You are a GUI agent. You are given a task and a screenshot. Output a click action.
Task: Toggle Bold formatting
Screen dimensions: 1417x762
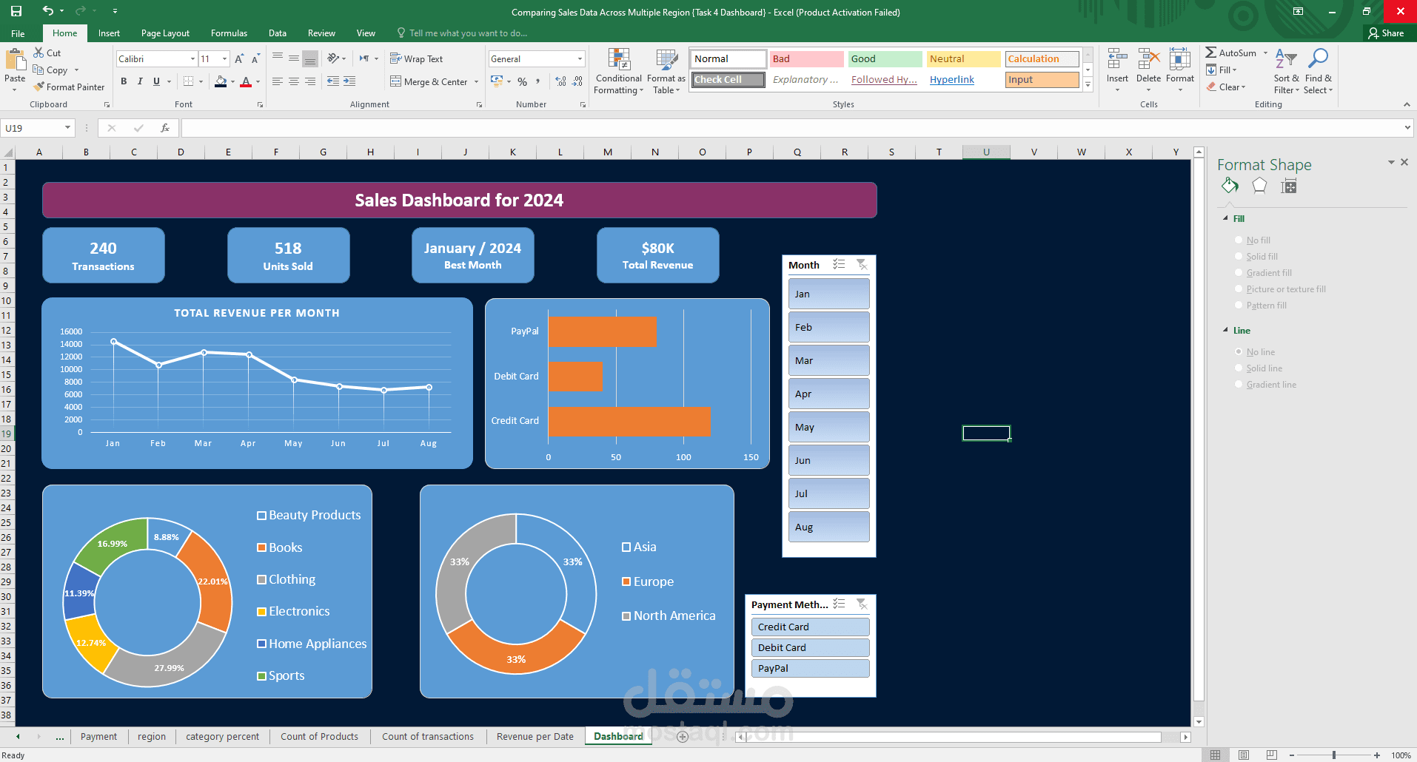coord(124,81)
